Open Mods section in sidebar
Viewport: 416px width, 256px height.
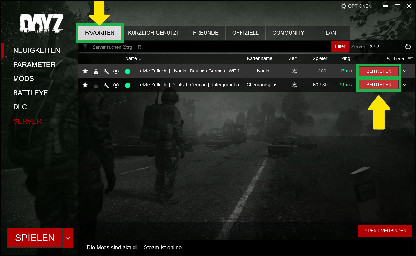click(23, 79)
